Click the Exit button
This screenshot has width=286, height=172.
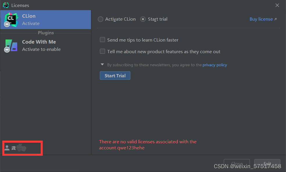267,164
